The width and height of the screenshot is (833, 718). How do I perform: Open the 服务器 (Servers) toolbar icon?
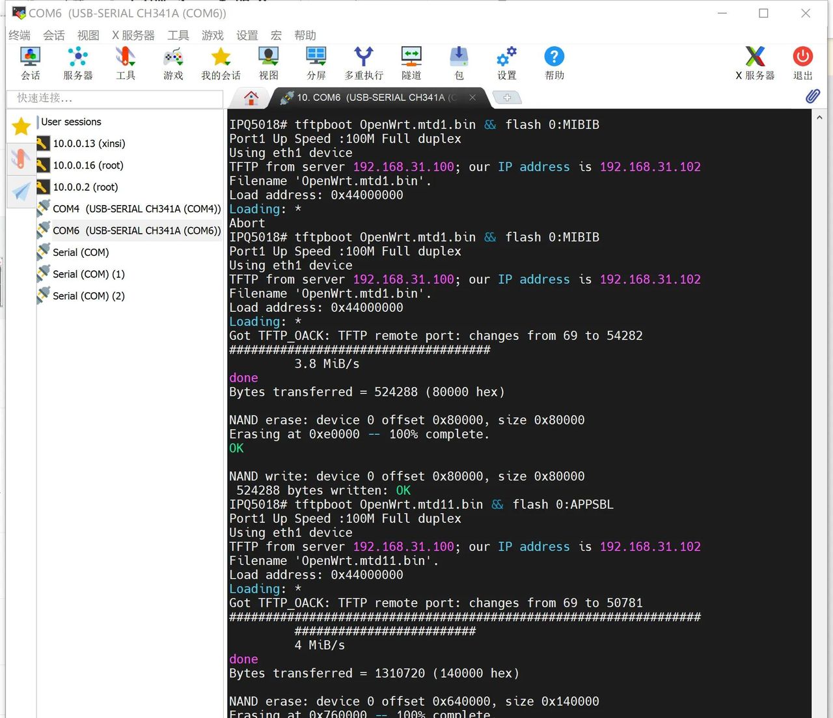point(77,63)
